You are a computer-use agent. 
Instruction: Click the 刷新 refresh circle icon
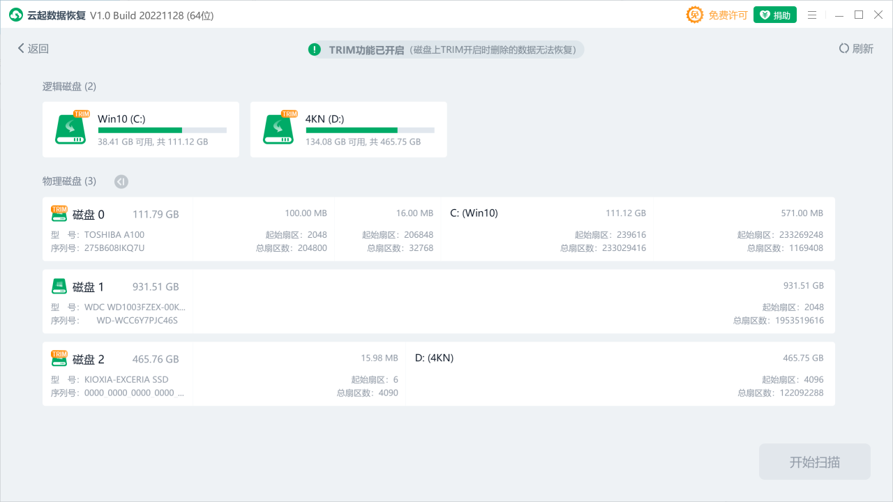tap(843, 48)
